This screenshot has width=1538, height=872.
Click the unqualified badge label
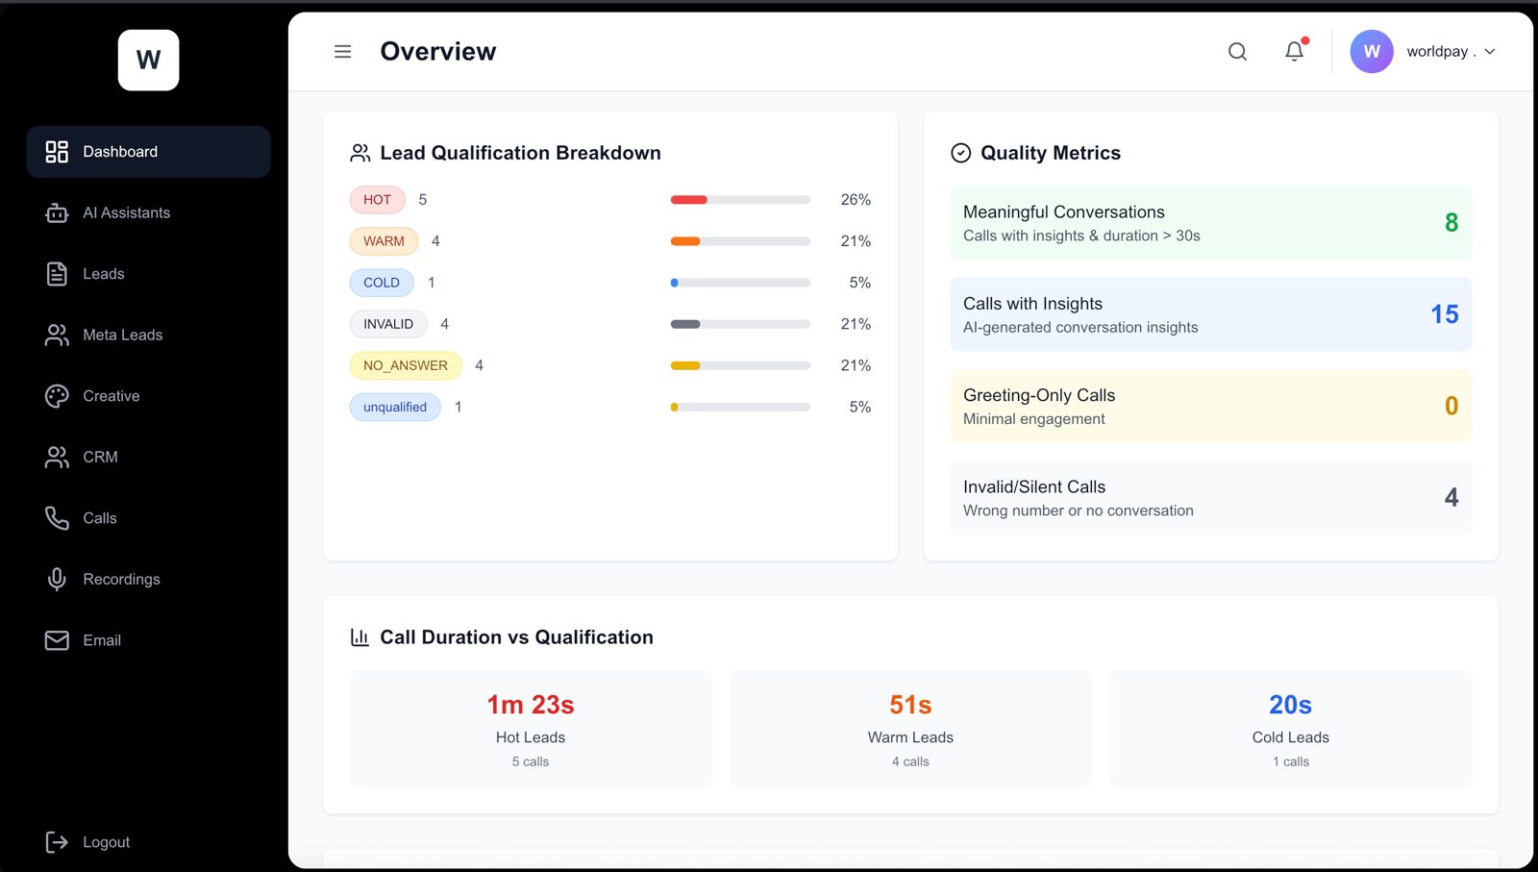pos(394,407)
